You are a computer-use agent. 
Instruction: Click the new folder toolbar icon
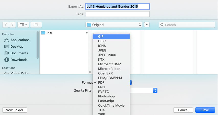[36, 25]
